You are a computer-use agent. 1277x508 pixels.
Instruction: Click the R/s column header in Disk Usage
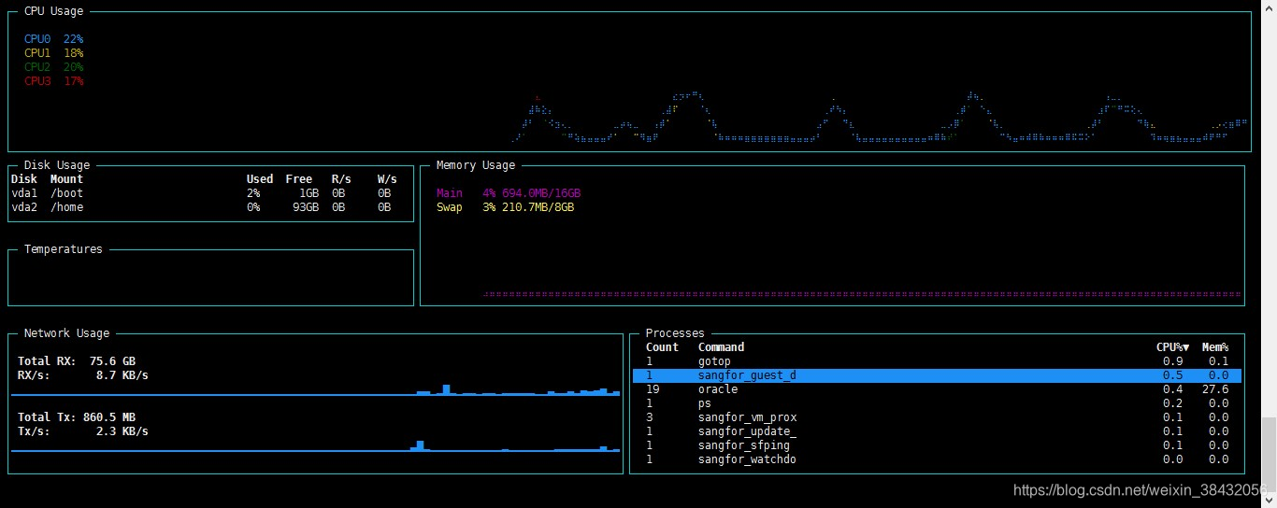(x=341, y=179)
